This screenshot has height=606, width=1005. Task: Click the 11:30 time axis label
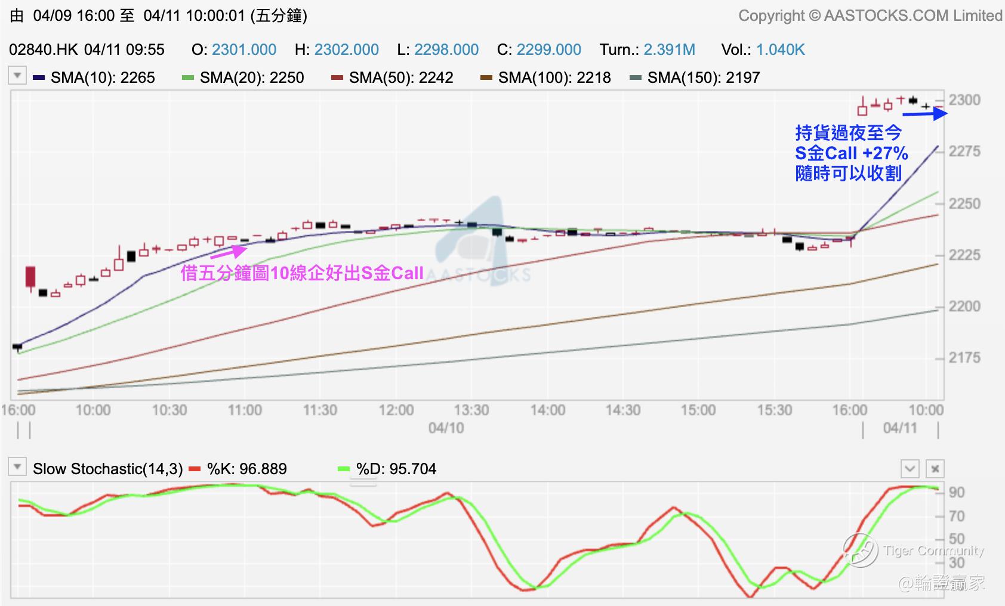tap(320, 410)
